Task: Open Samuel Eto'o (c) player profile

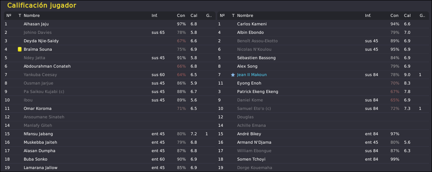Action: 254,109
